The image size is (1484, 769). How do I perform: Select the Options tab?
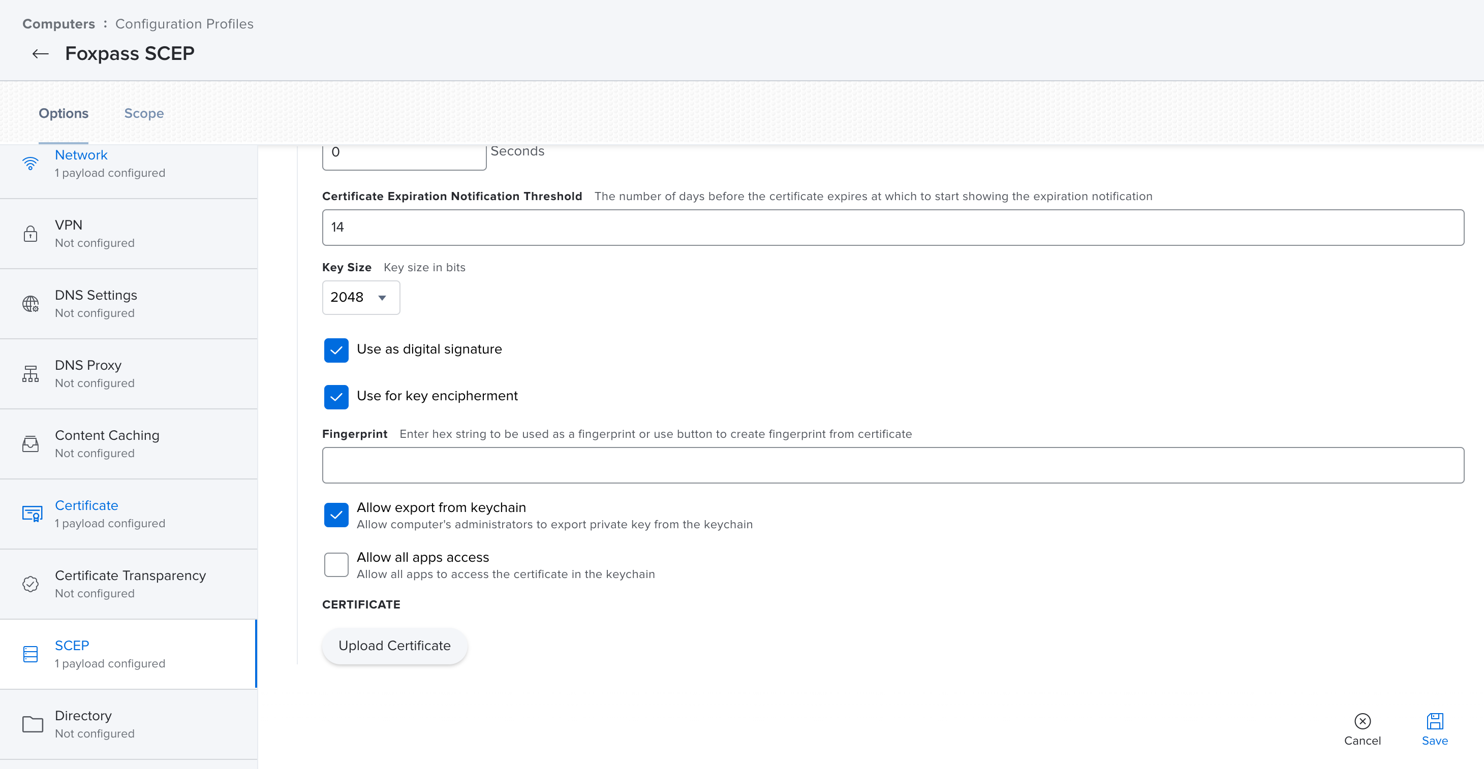click(64, 113)
